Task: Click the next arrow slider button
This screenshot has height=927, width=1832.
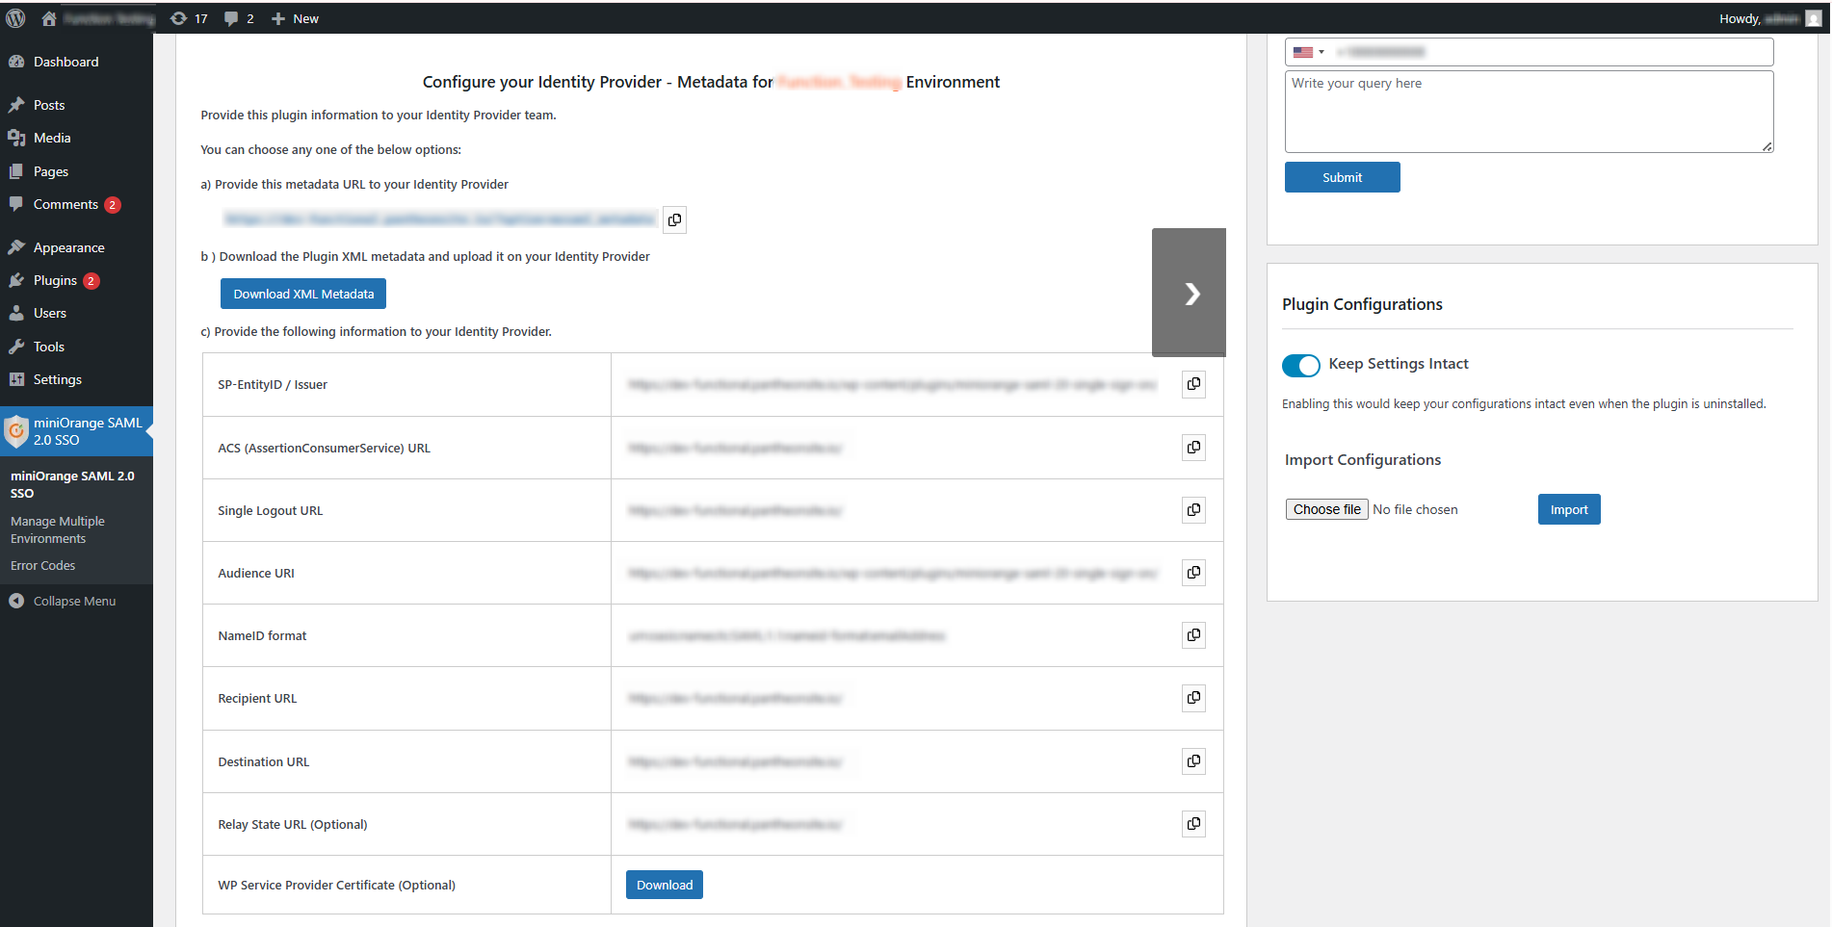Action: (1190, 293)
